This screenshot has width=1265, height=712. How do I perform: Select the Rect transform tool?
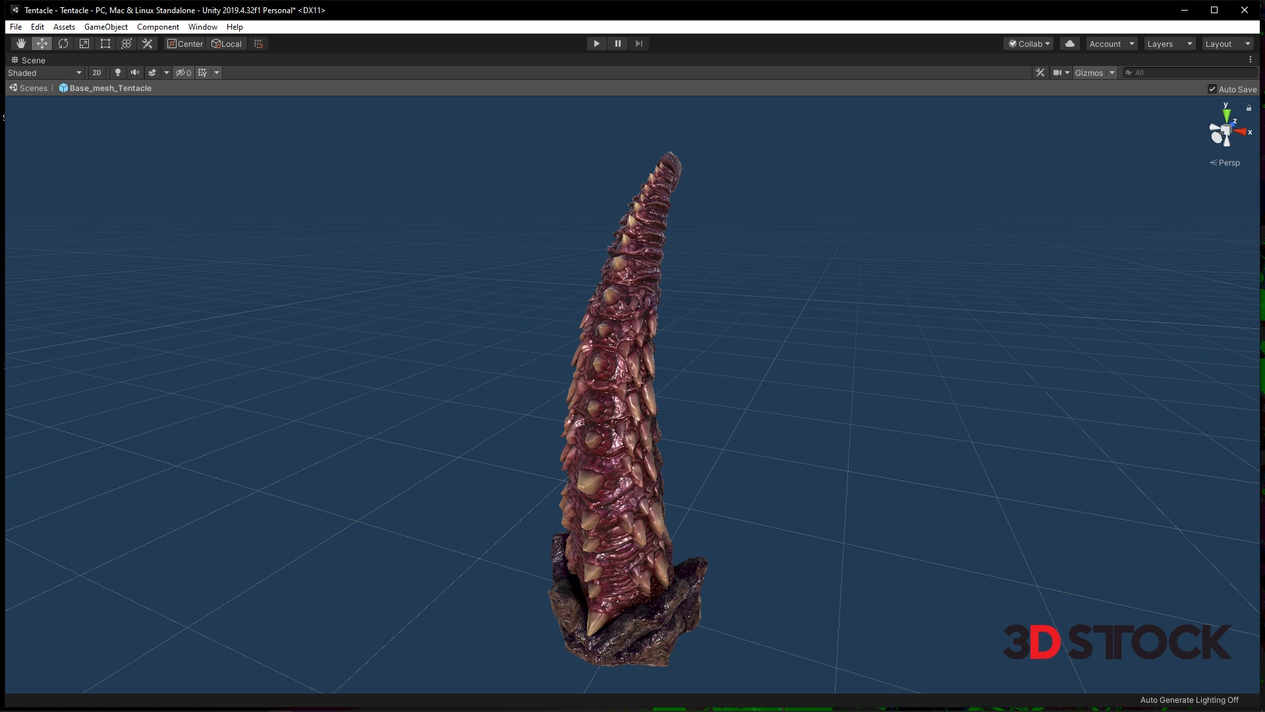105,44
